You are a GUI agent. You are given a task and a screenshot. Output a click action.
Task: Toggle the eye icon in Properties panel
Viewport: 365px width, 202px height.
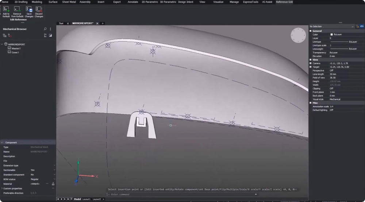[362, 26]
